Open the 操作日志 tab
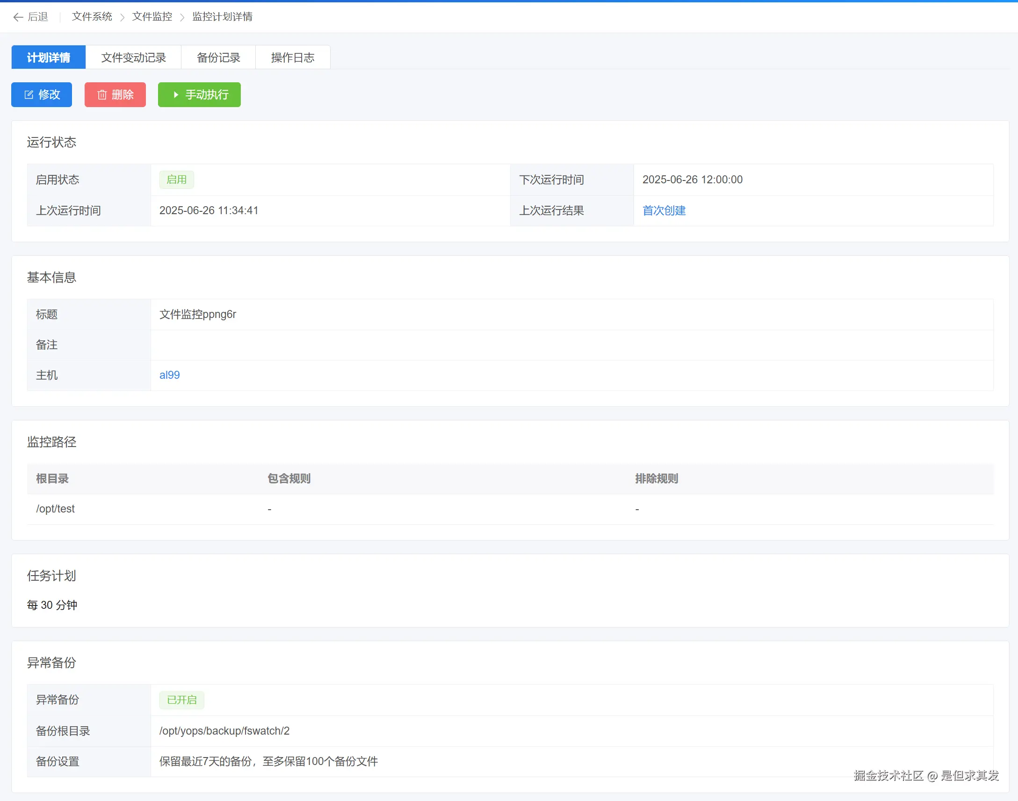This screenshot has width=1018, height=801. click(293, 58)
